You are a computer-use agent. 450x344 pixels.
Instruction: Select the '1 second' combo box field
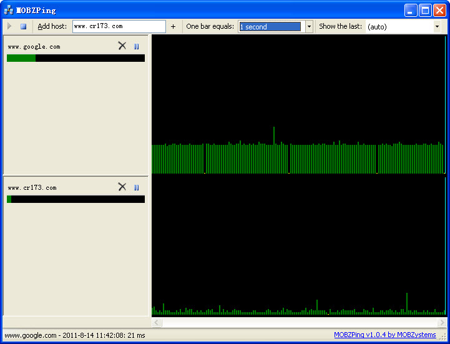pos(270,27)
